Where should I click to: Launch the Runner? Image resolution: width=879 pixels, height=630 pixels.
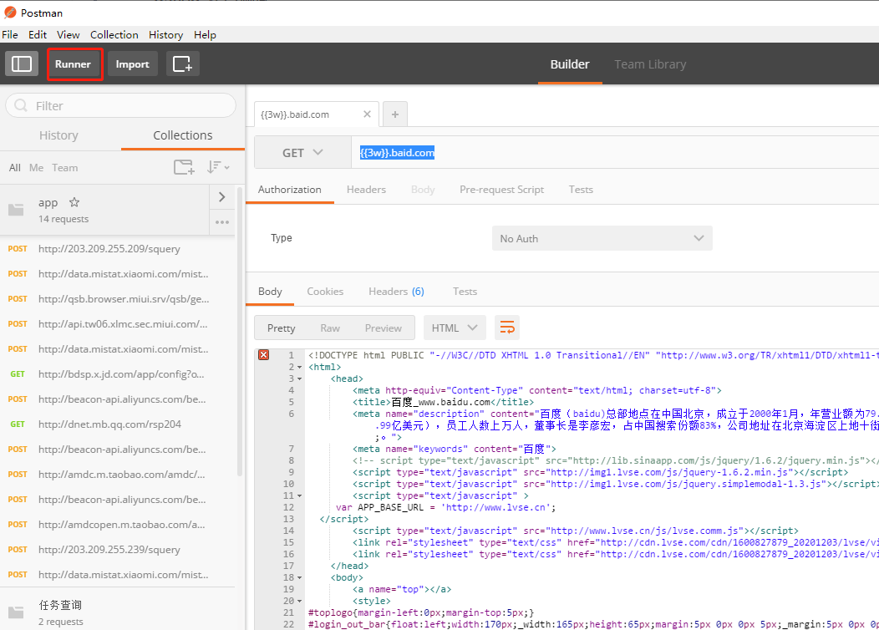coord(73,64)
